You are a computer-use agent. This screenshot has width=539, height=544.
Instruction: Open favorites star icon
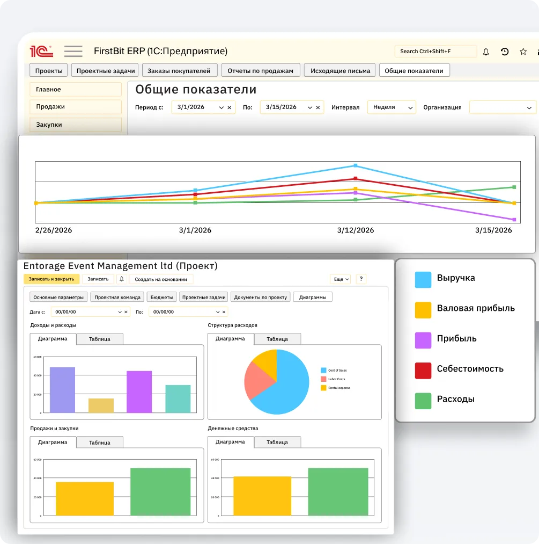click(523, 52)
